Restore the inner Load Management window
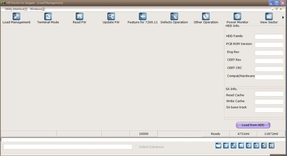The height and width of the screenshot is (156, 287). click(x=277, y=9)
